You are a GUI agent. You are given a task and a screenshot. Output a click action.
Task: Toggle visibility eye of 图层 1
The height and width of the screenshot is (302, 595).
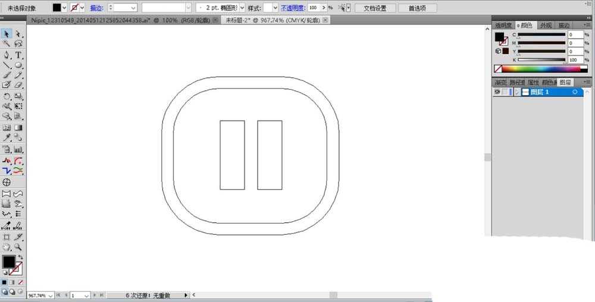497,92
